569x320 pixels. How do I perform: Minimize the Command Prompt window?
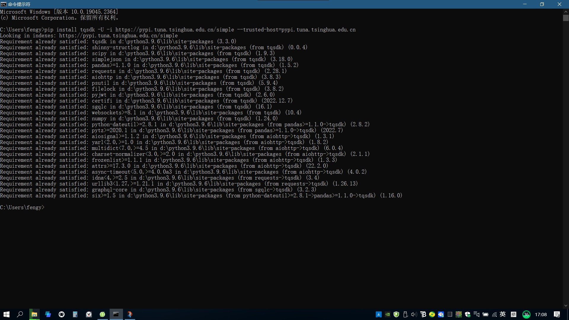click(525, 4)
